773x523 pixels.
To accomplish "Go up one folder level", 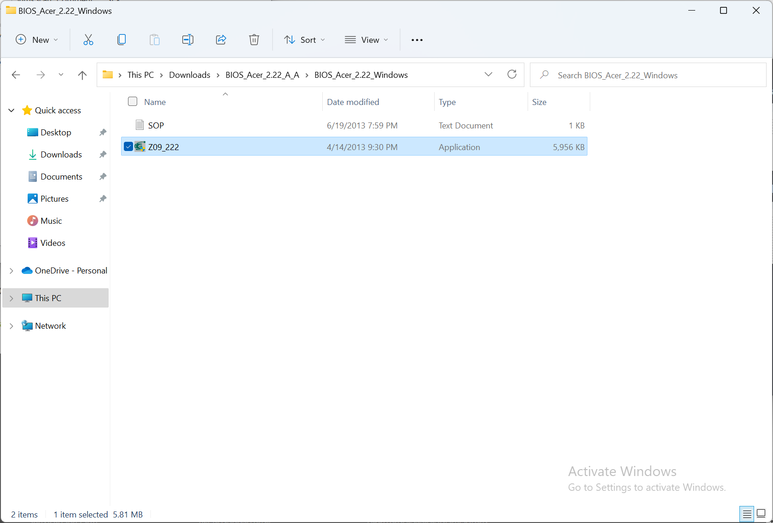I will (x=82, y=75).
